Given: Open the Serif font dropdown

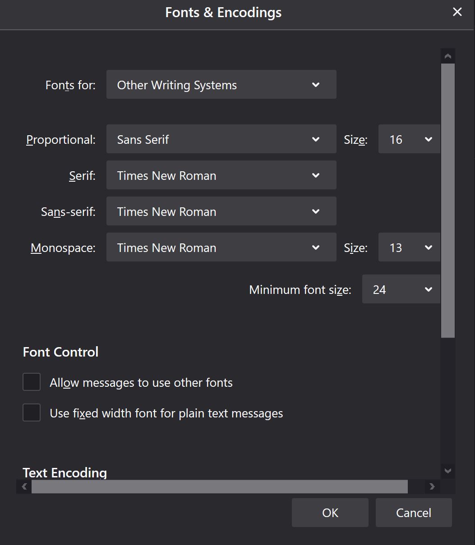Looking at the screenshot, I should pos(221,175).
